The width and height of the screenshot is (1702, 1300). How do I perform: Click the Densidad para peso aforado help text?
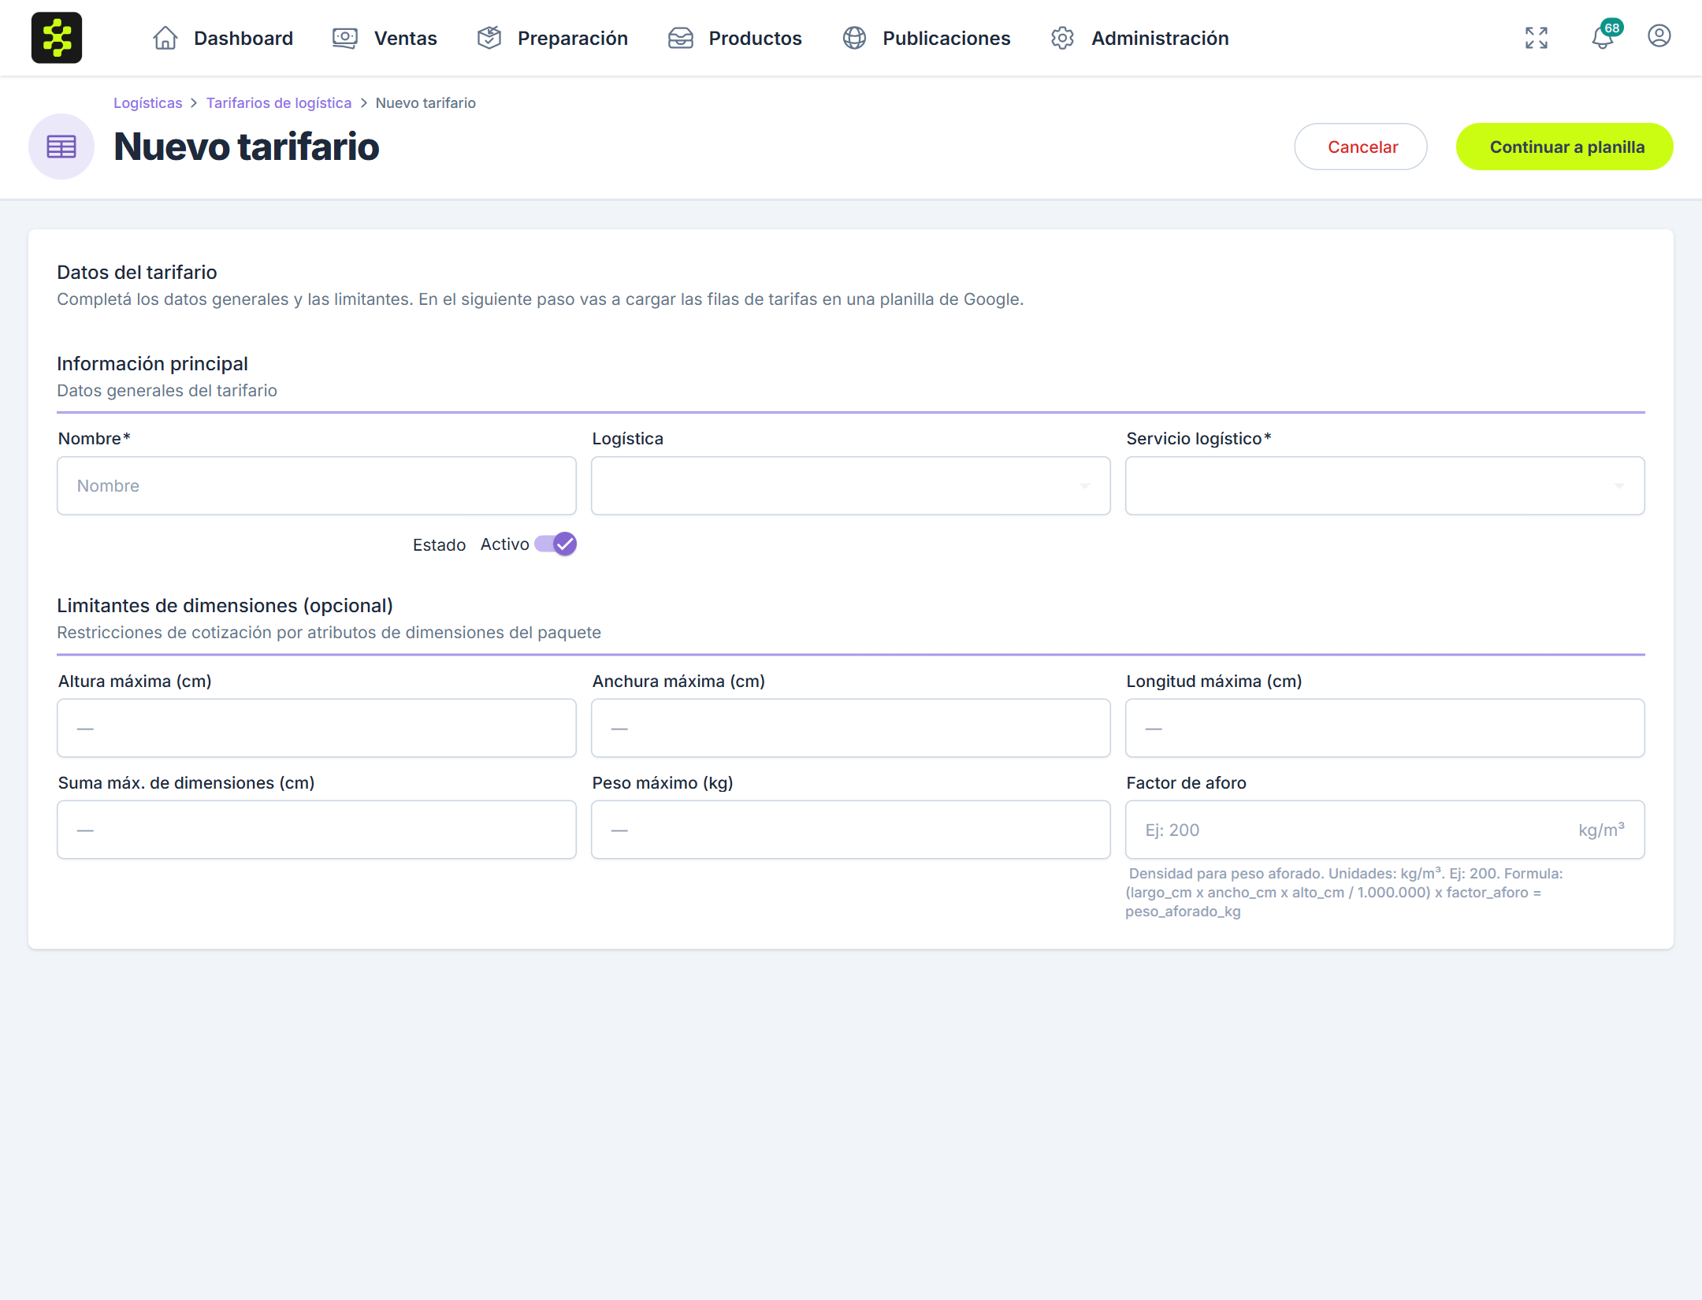pos(1344,892)
